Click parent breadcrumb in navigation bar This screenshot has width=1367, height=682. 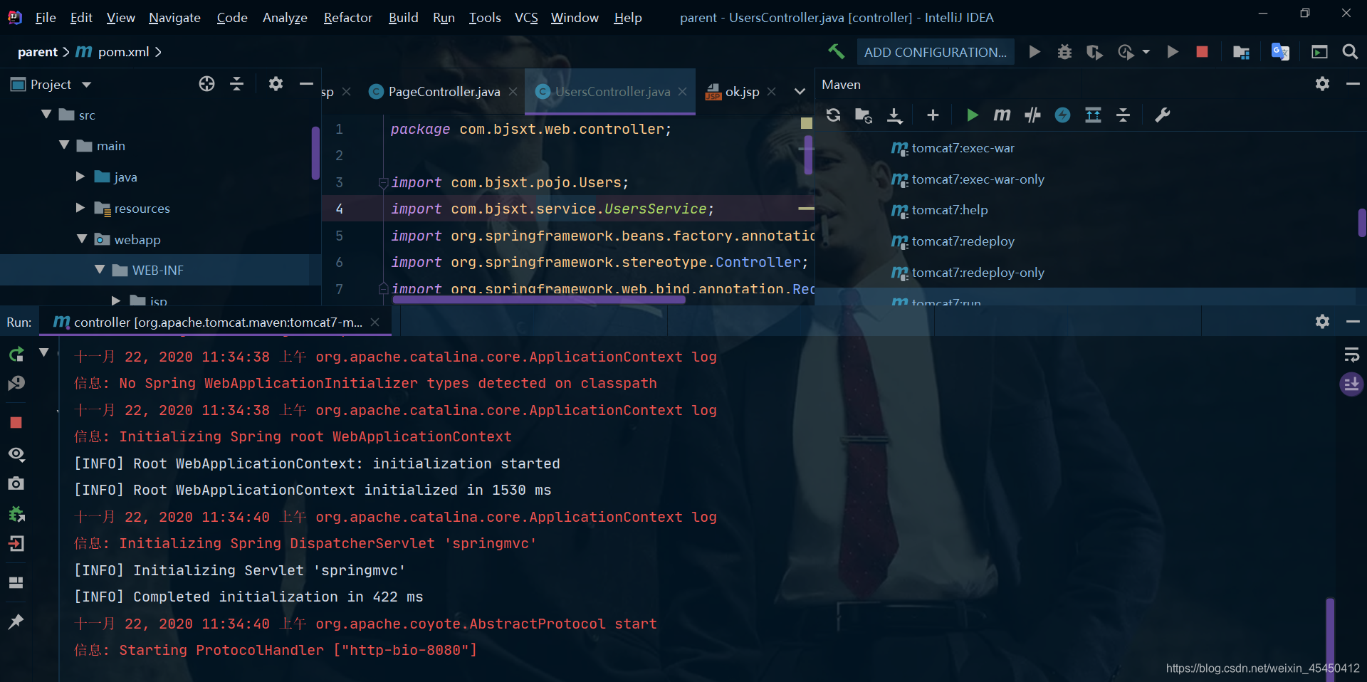38,52
